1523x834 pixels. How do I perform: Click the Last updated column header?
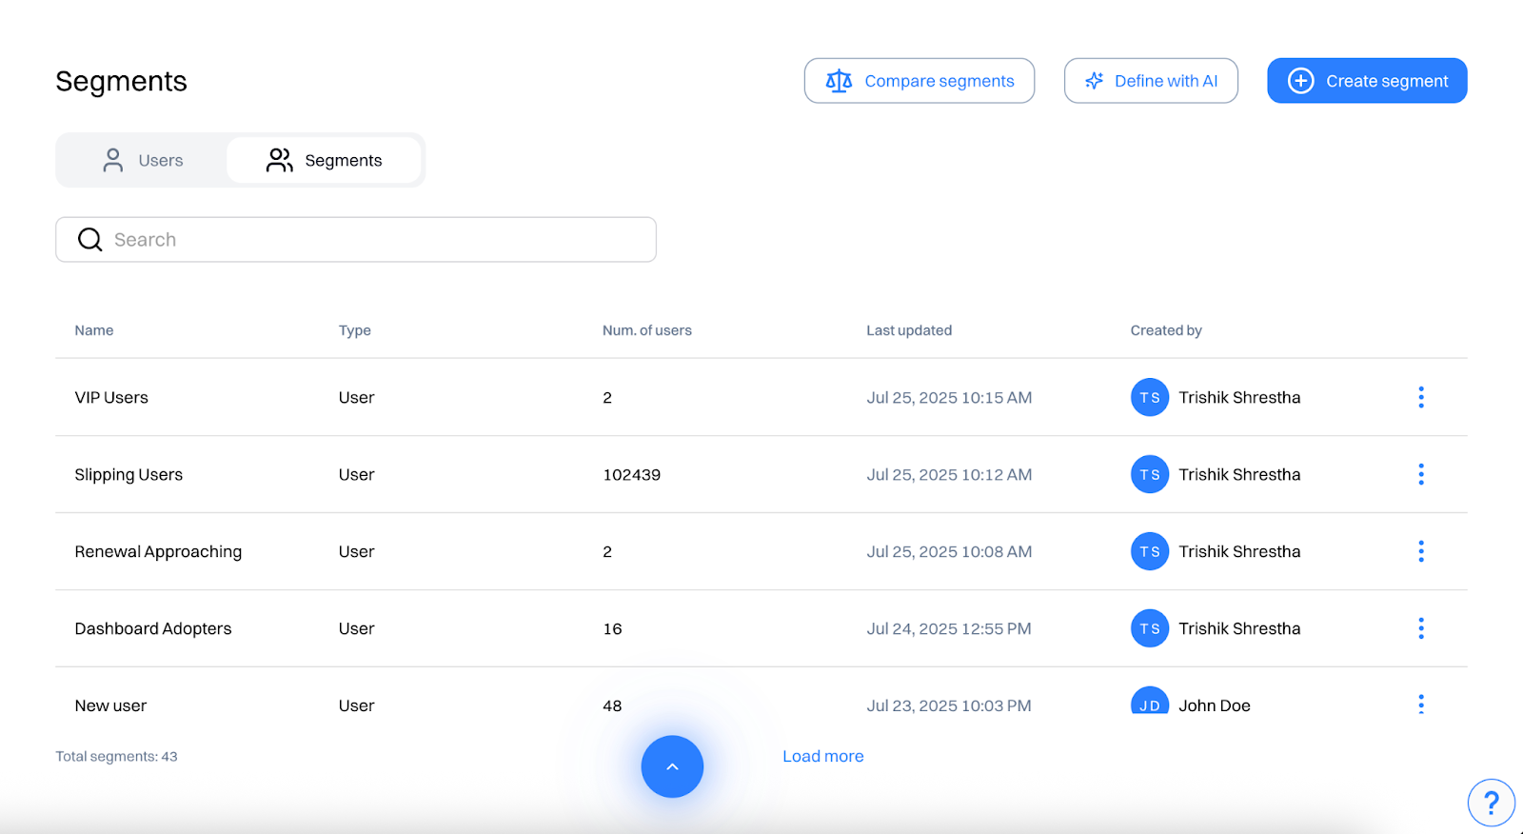click(909, 330)
